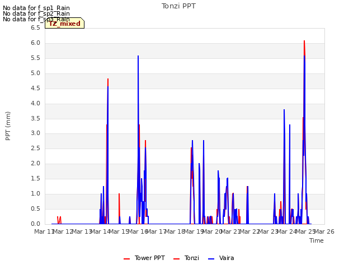The width and height of the screenshot is (358, 269).
Task: Click 'No data for f_sp2_Rain' message
Action: (x=36, y=13)
